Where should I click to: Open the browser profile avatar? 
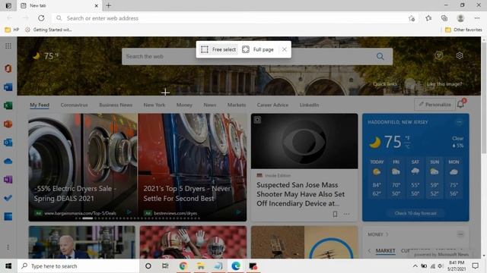pos(460,18)
